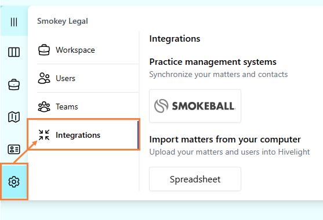This screenshot has width=323, height=220.
Task: Click the briefcase icon beside Workspace
Action: coord(44,50)
